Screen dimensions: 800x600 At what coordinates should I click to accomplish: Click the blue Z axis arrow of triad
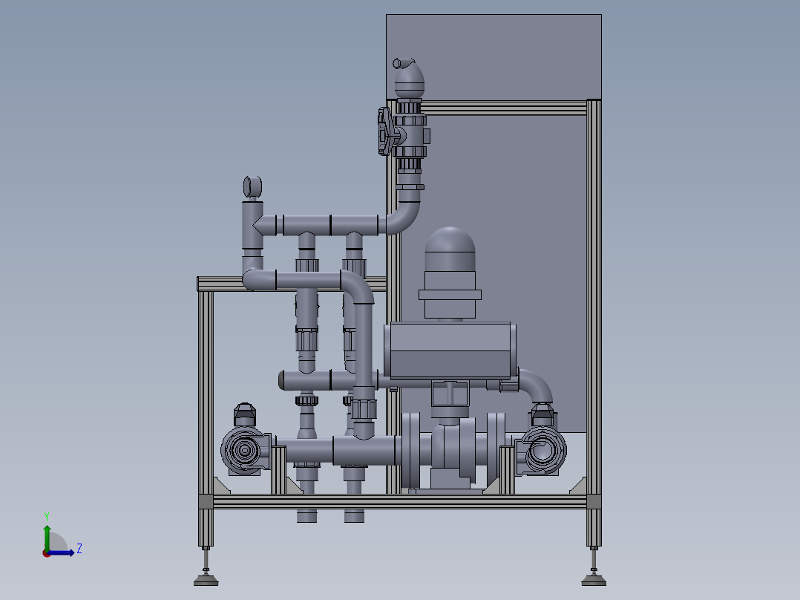(x=61, y=552)
